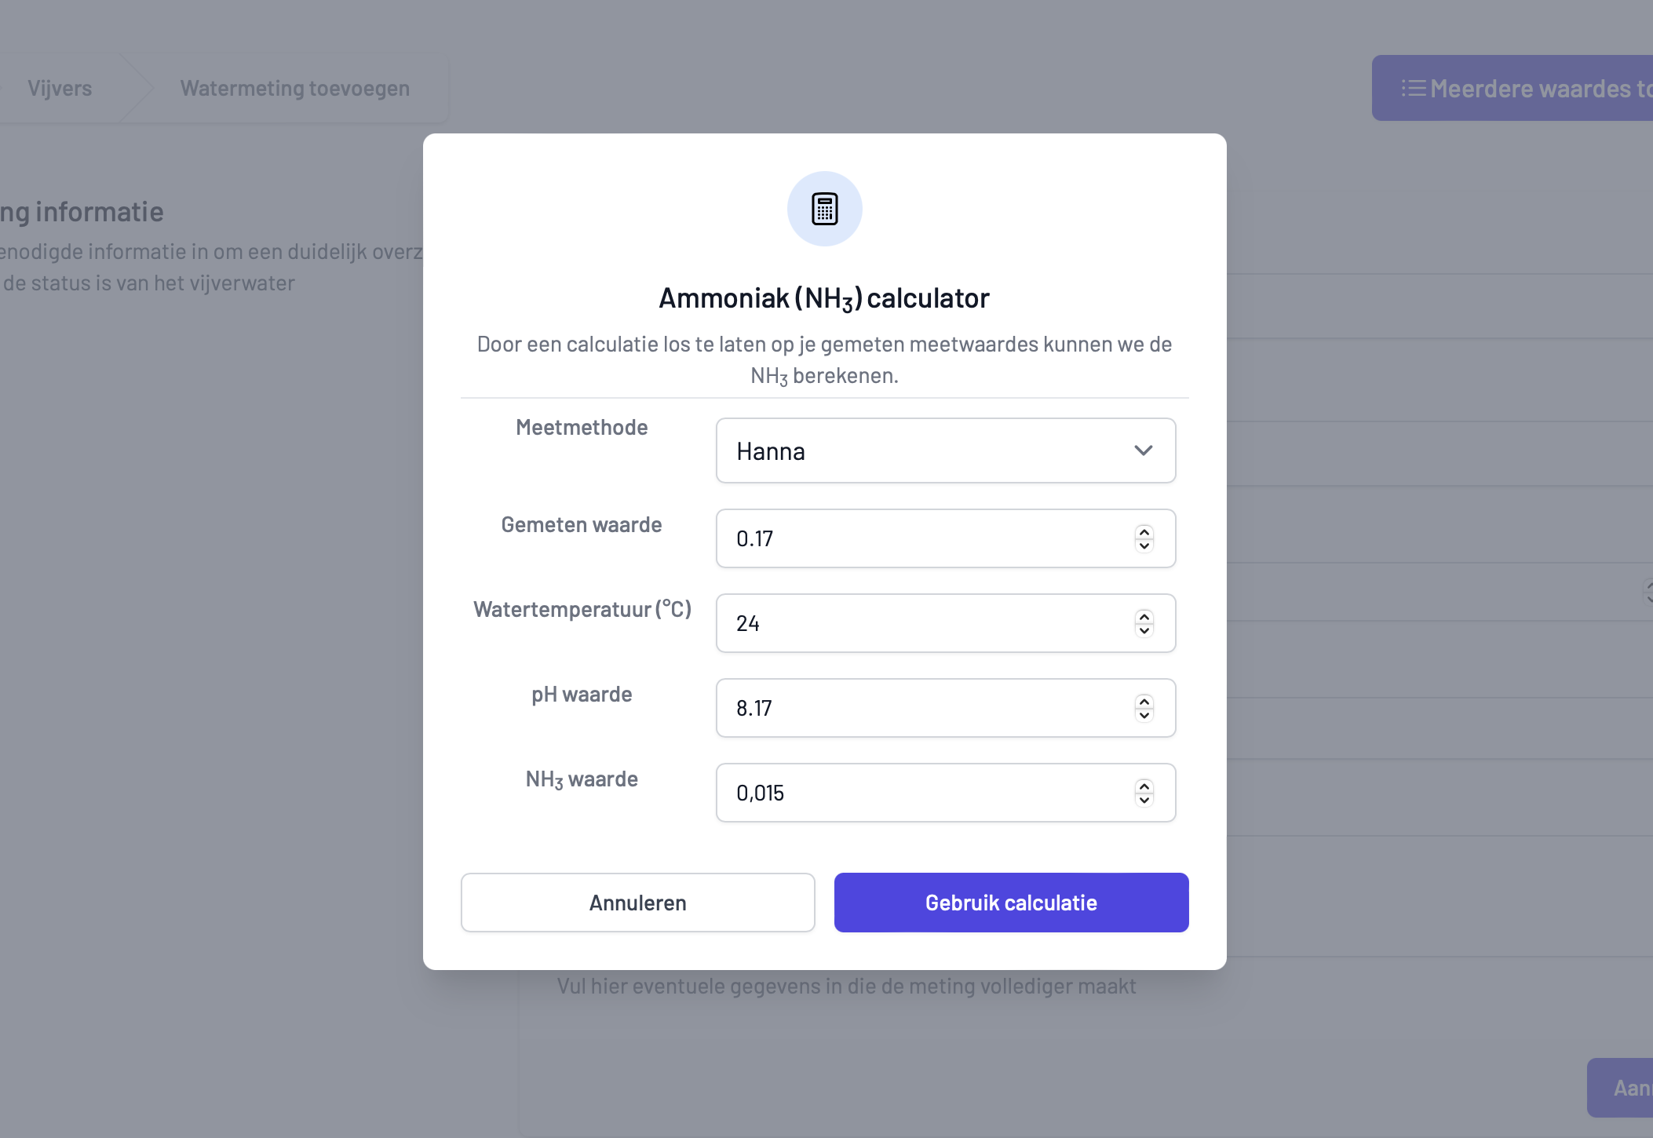Image resolution: width=1653 pixels, height=1138 pixels.
Task: Click the calculator icon at top of dialog
Action: point(824,209)
